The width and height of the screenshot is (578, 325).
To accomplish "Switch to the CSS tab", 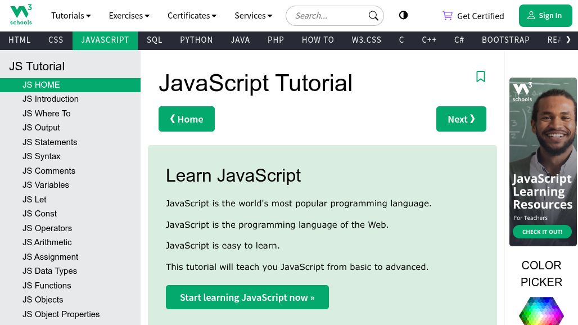I will 56,40.
